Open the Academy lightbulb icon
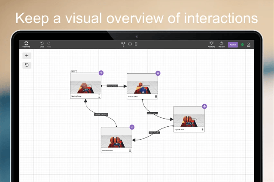Screen dimensions: 274x182 211,43
